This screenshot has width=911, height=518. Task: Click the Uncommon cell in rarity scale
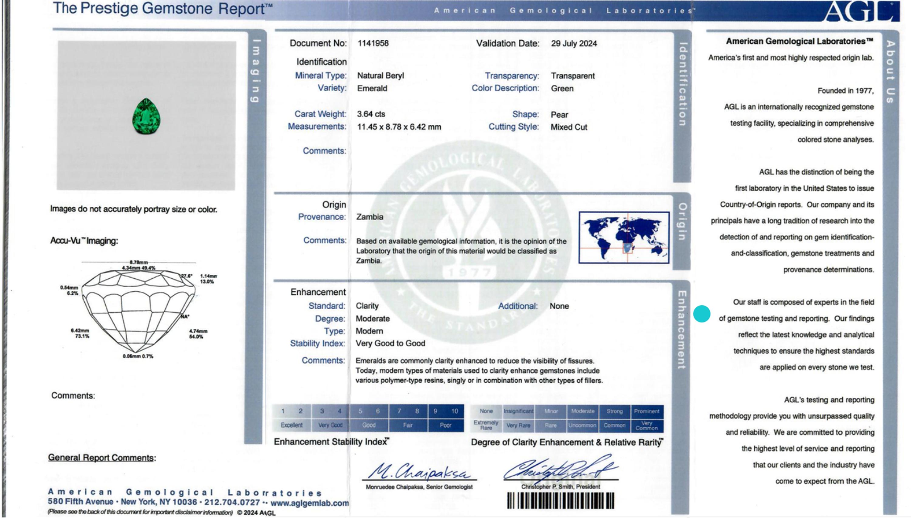tap(582, 425)
